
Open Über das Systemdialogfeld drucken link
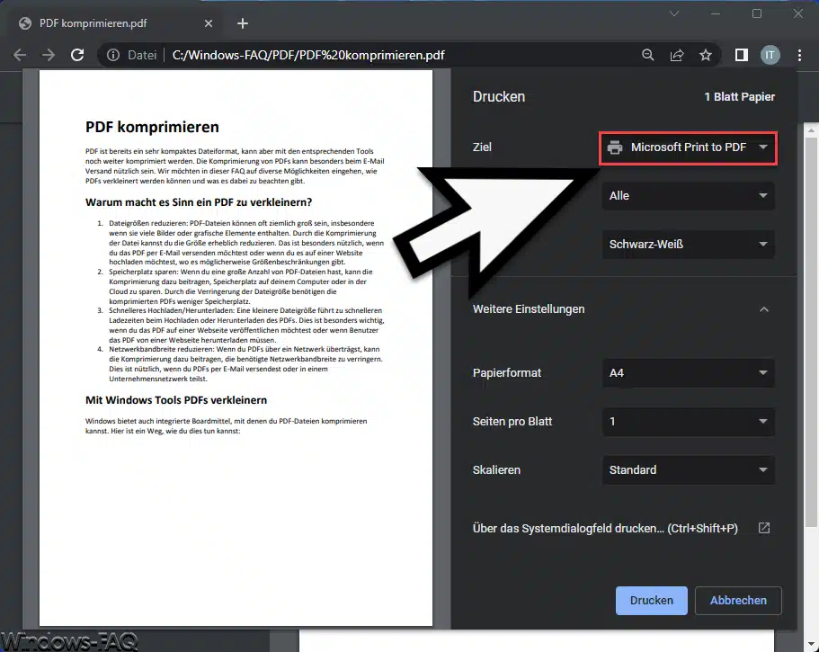coord(605,529)
